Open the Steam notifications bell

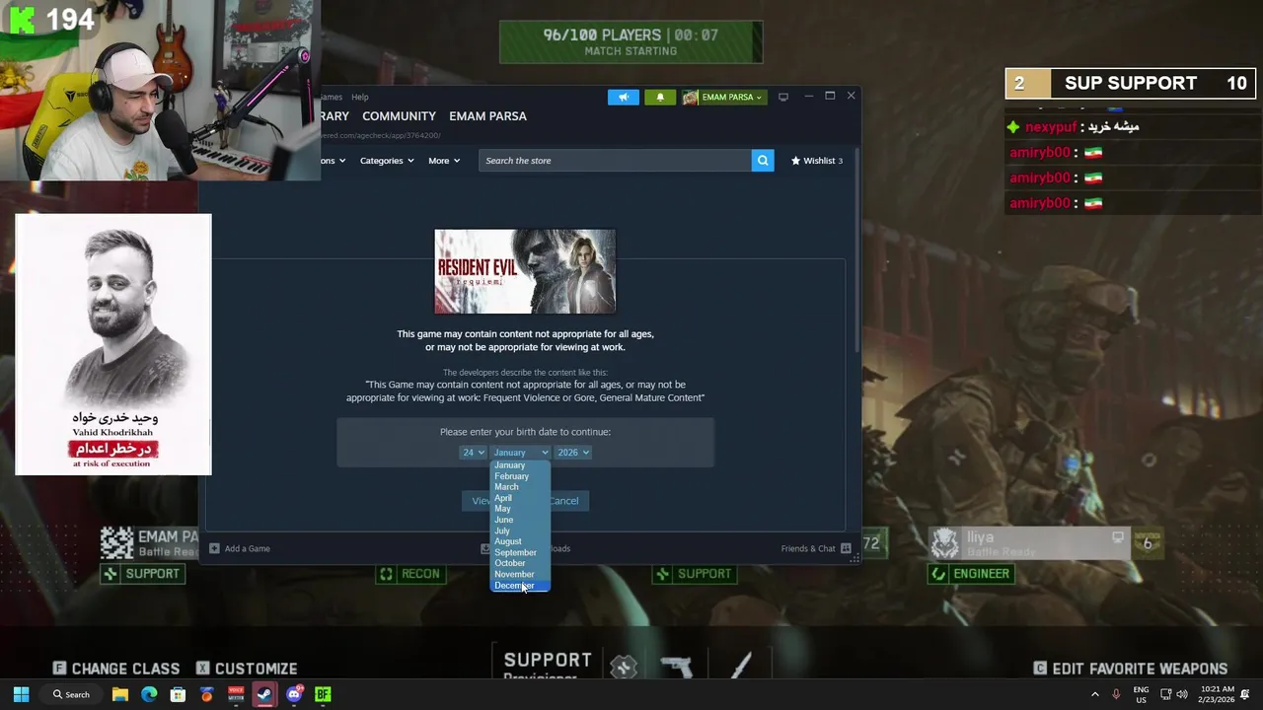pyautogui.click(x=660, y=97)
